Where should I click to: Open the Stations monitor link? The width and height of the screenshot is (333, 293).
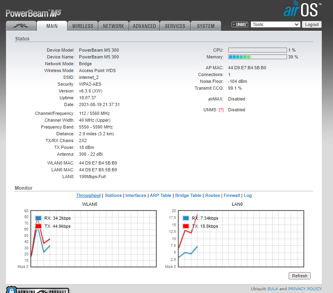click(113, 195)
